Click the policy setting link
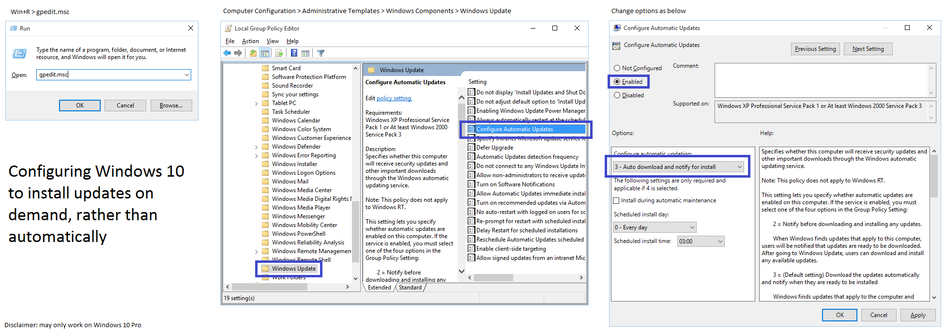This screenshot has width=946, height=333. pyautogui.click(x=394, y=98)
